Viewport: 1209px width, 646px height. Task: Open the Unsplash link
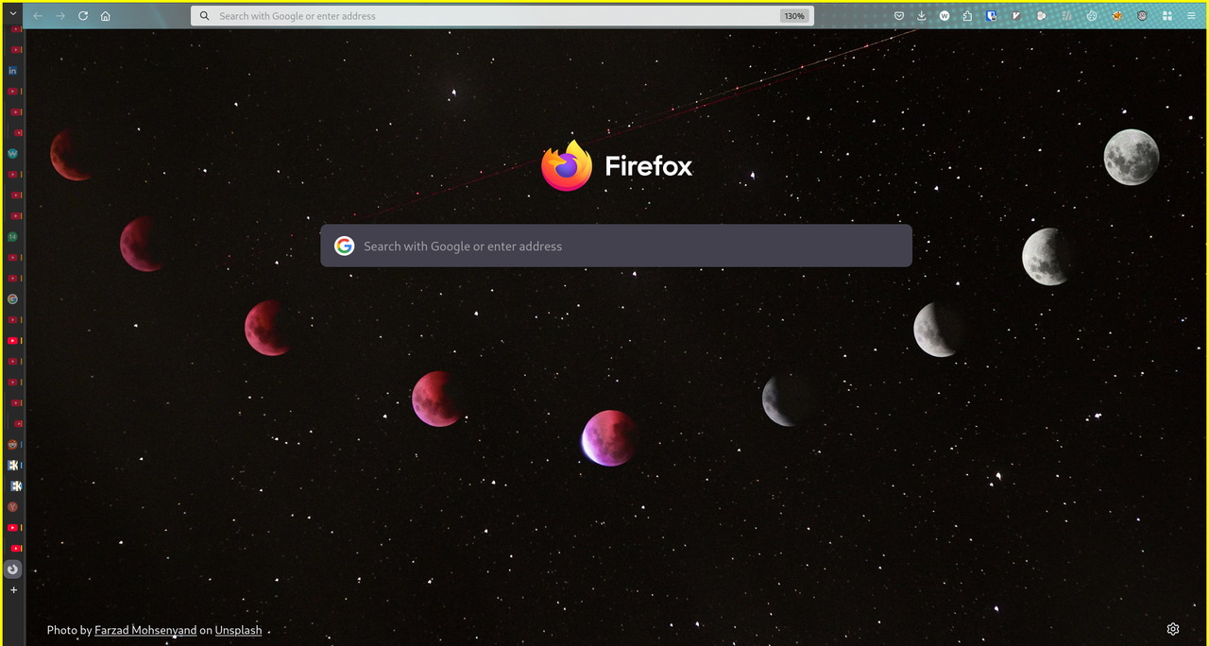[238, 630]
